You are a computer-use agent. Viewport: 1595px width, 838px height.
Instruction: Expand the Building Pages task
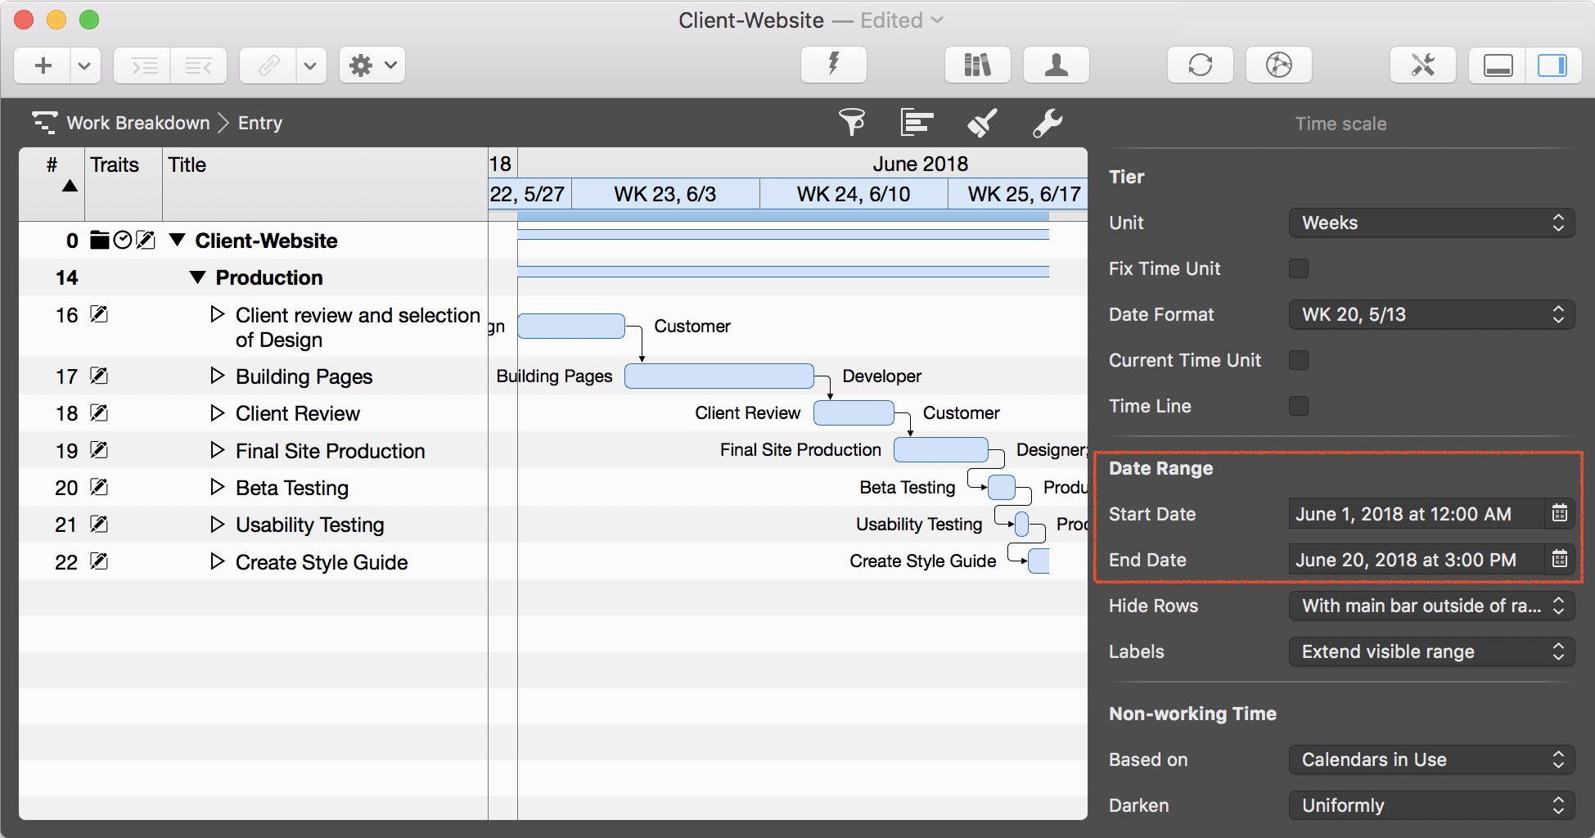point(217,376)
